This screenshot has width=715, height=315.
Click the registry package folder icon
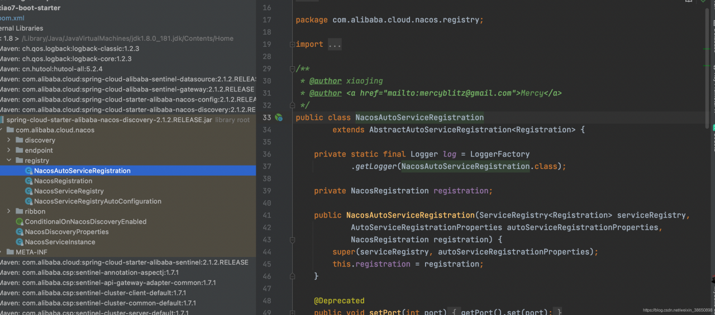click(19, 161)
